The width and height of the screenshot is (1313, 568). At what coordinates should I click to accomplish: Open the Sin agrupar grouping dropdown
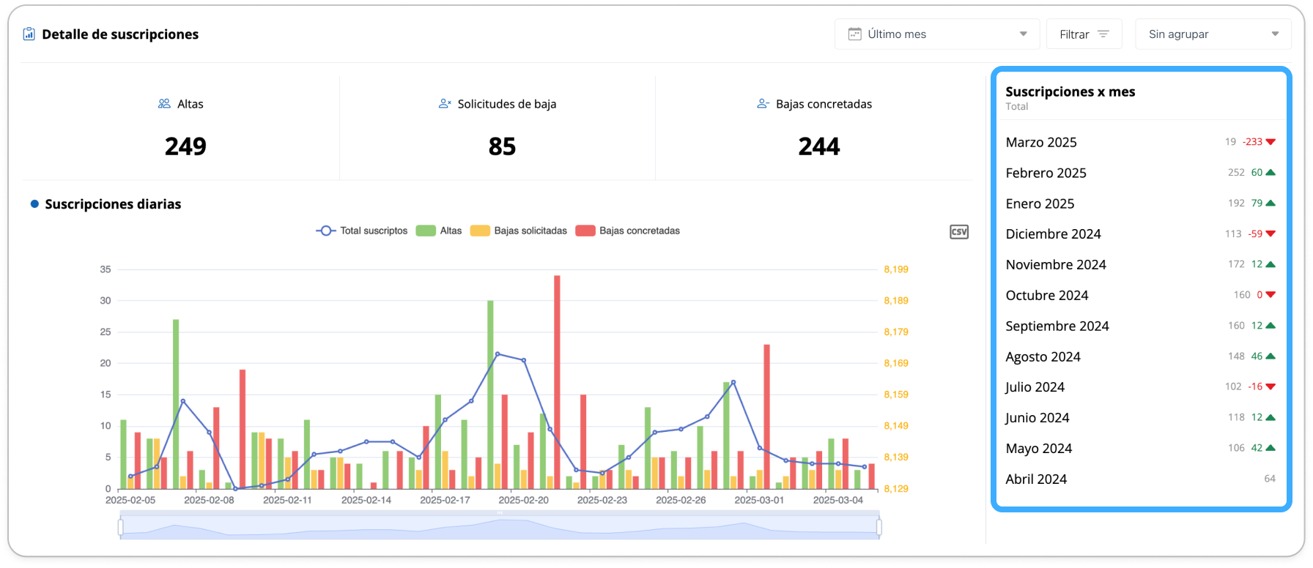1213,34
